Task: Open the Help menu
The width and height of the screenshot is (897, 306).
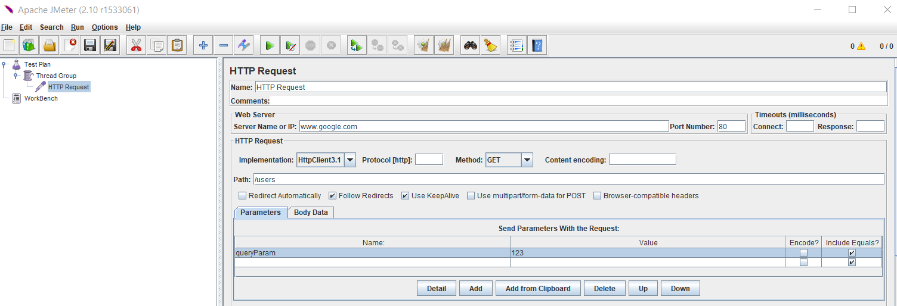Action: point(133,27)
